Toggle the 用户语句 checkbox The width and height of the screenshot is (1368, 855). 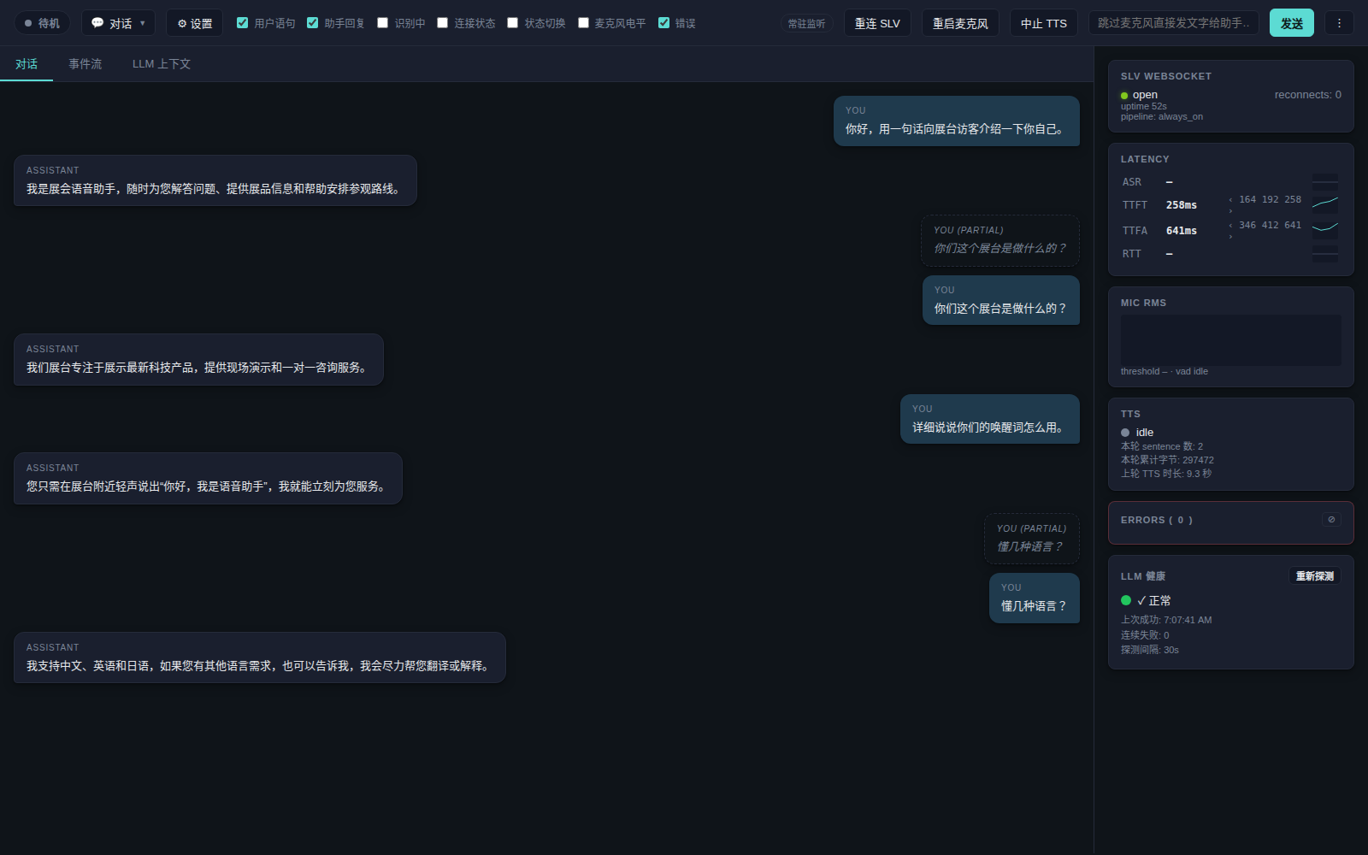click(x=242, y=23)
